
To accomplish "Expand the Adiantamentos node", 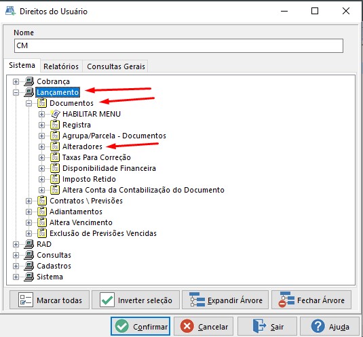I will click(28, 212).
